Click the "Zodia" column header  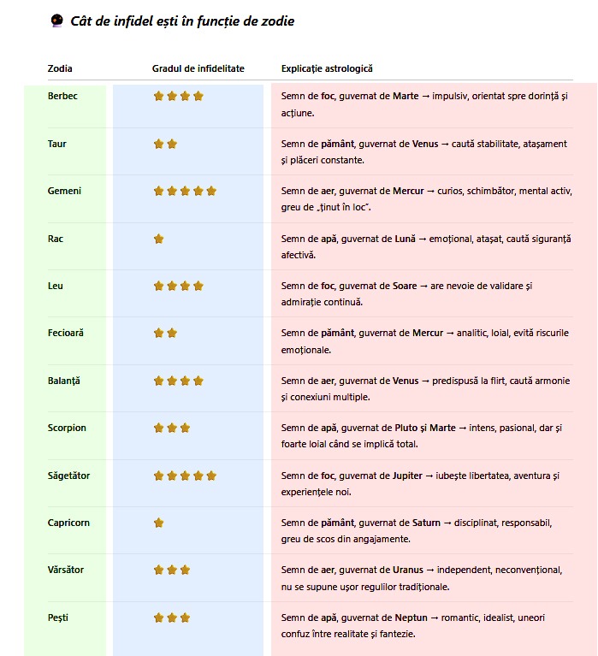(x=60, y=68)
